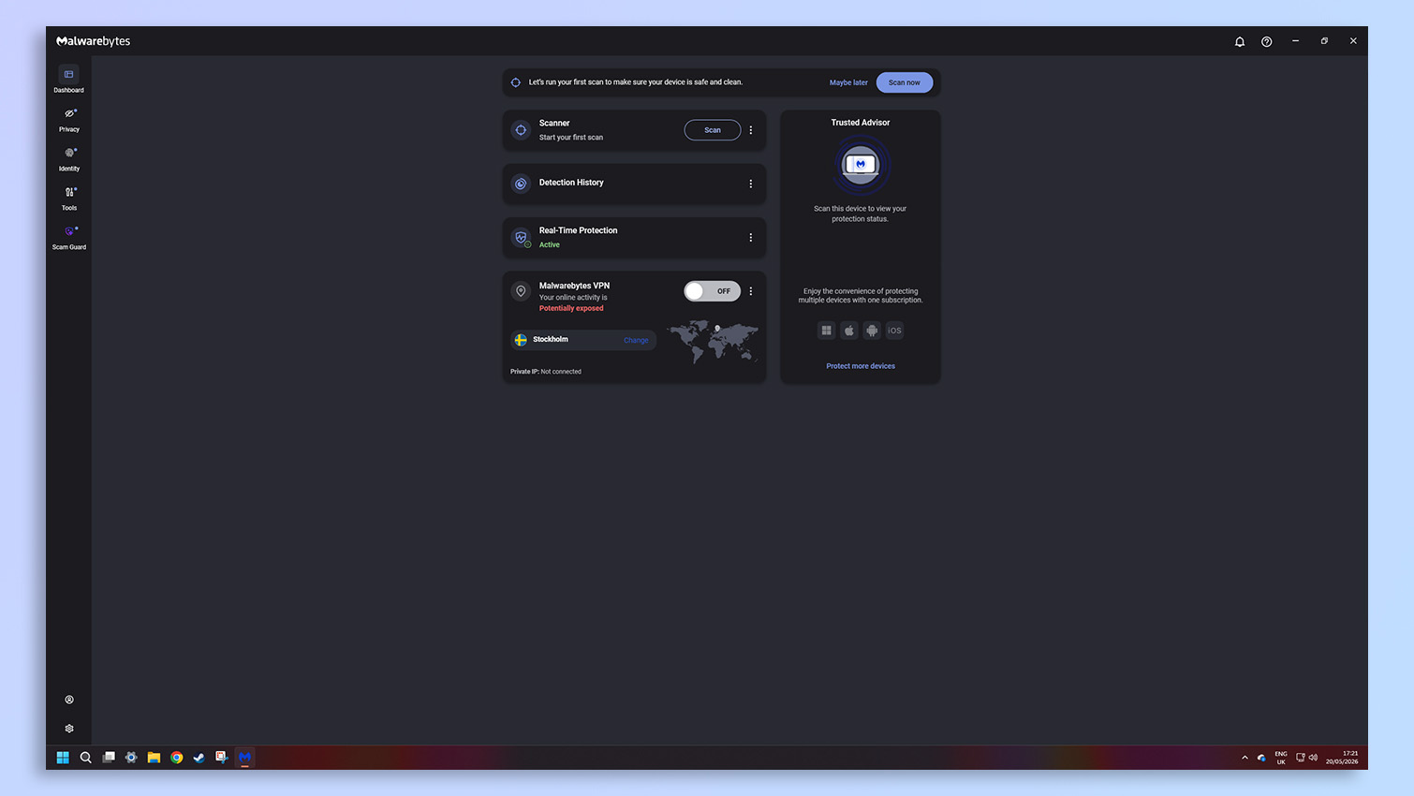
Task: Click the Real-Time Protection Active status
Action: pos(549,244)
